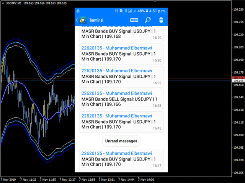Tap the Unread messages pill
245x183 pixels.
(x=121, y=141)
